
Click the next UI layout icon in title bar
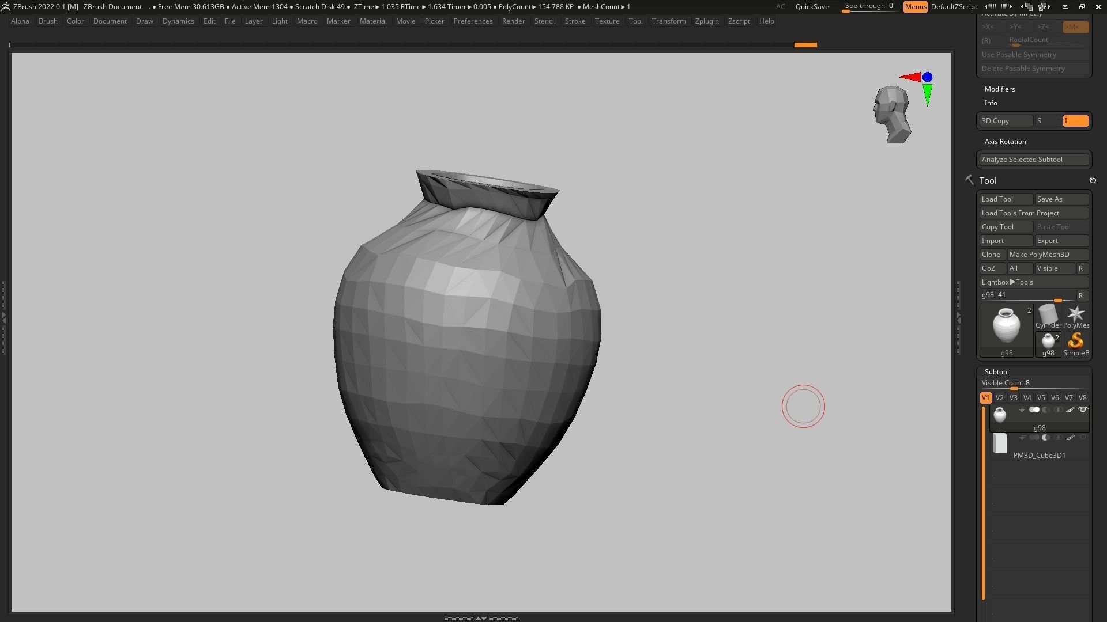coord(1044,7)
